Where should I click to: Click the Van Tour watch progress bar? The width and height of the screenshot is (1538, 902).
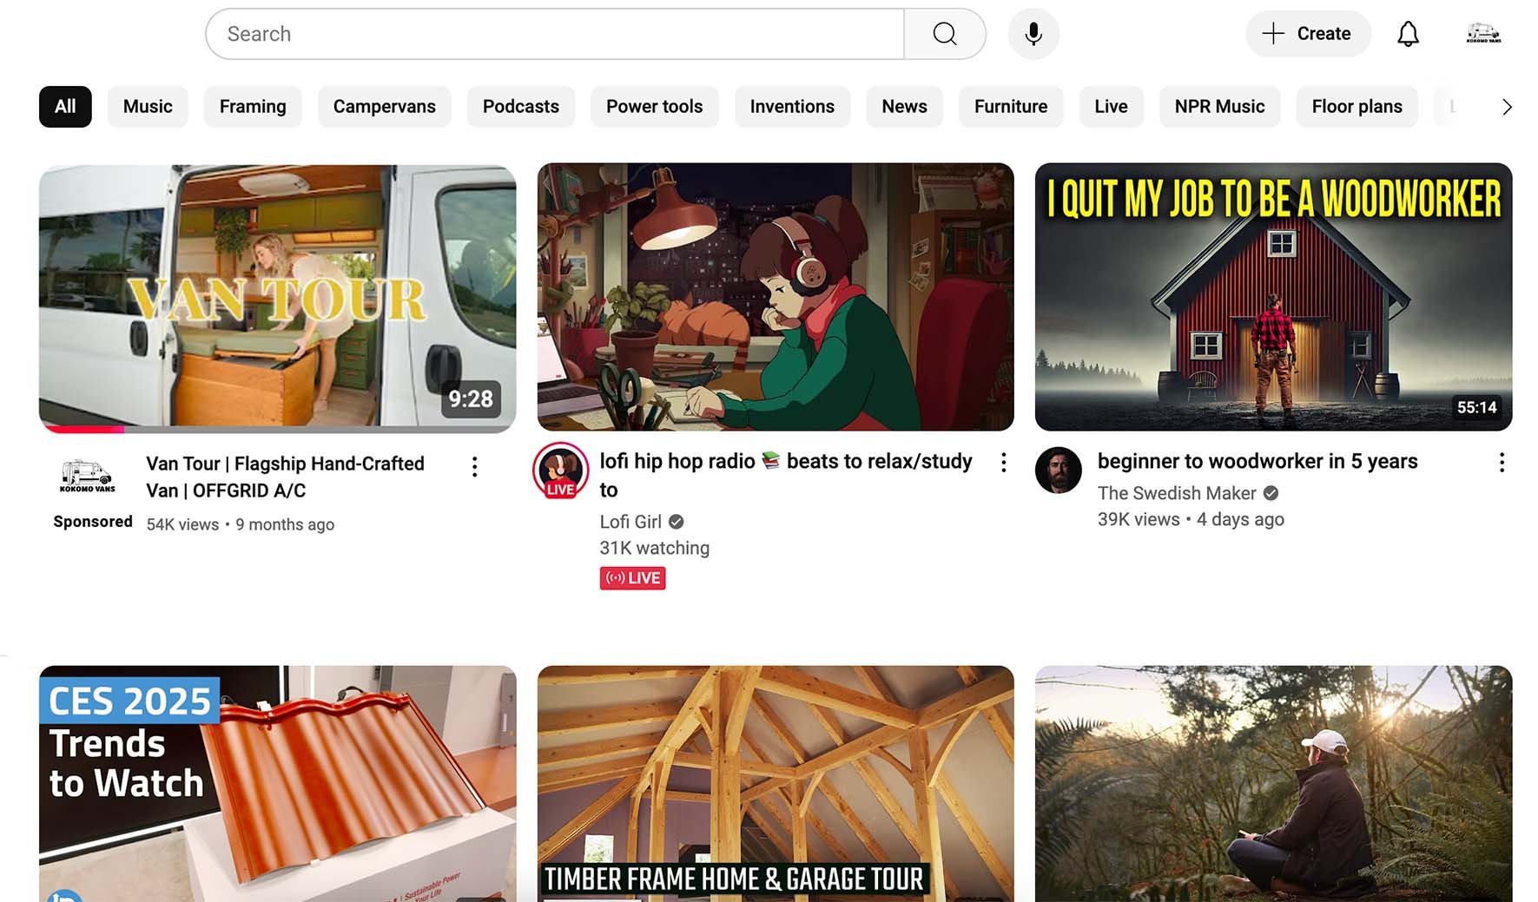point(277,429)
